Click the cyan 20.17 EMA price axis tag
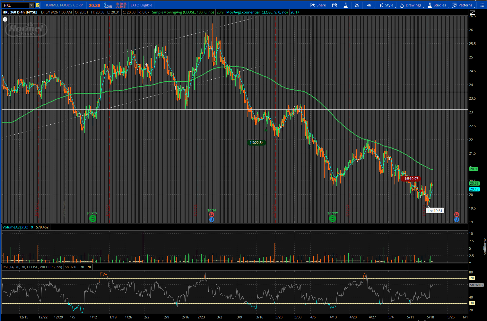This screenshot has width=487, height=321. (474, 189)
